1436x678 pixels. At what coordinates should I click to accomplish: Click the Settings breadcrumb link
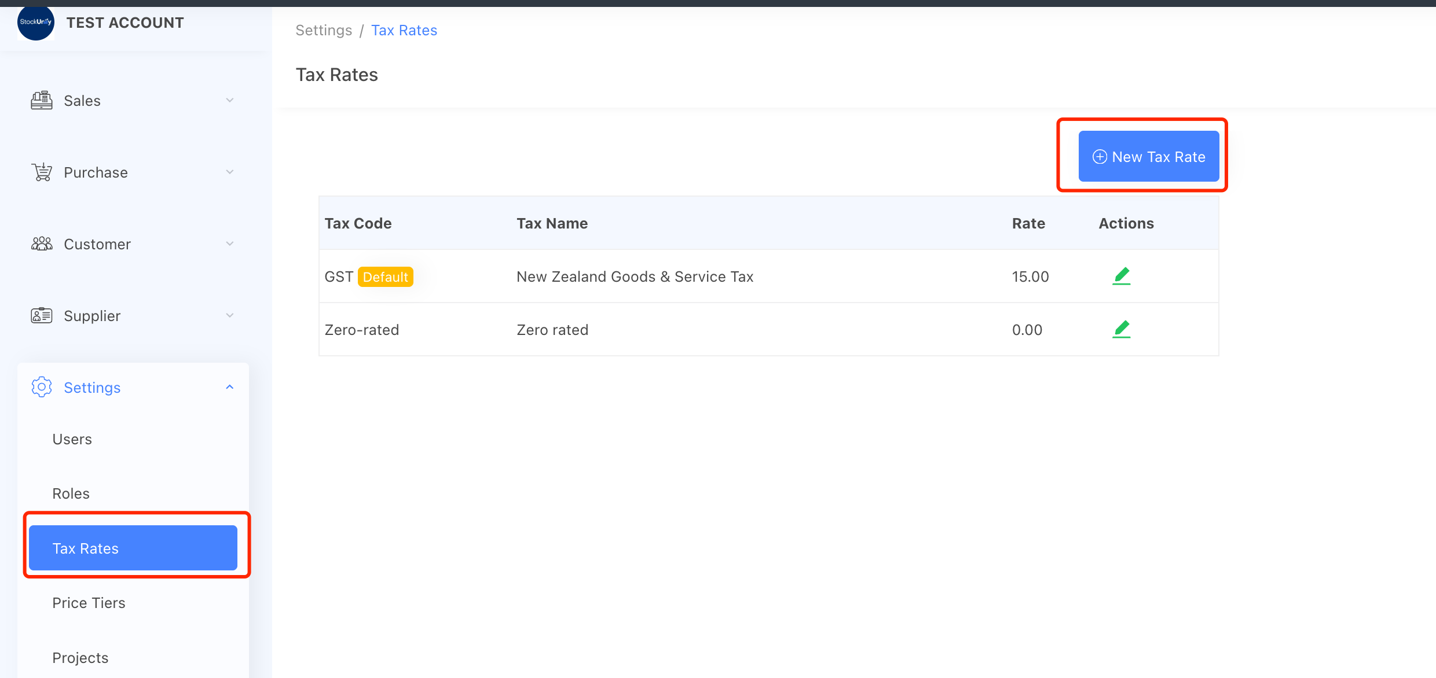tap(324, 30)
